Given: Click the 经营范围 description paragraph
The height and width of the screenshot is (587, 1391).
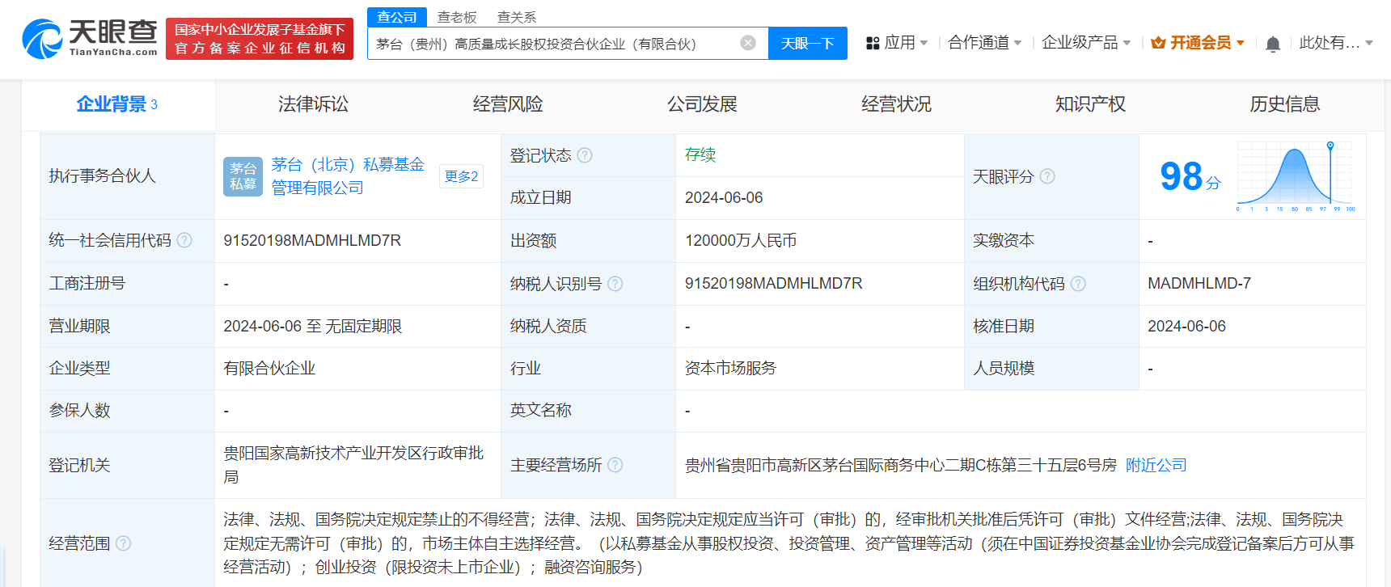Looking at the screenshot, I should [x=789, y=543].
